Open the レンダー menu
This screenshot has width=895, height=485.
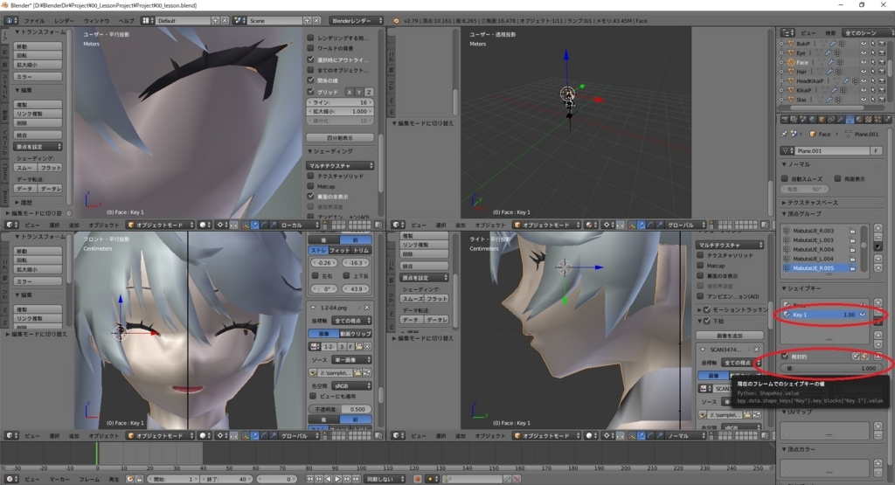[x=64, y=21]
